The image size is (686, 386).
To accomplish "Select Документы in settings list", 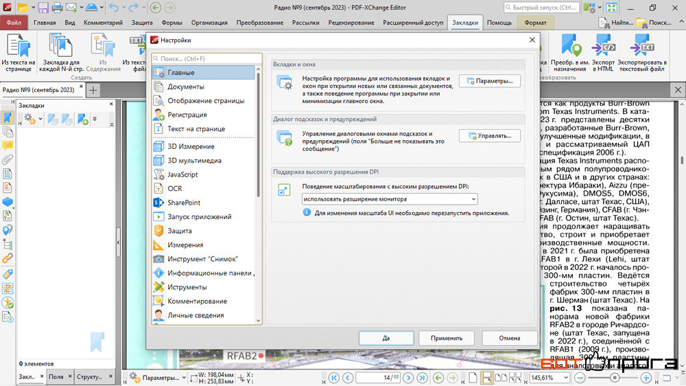I will click(203, 87).
